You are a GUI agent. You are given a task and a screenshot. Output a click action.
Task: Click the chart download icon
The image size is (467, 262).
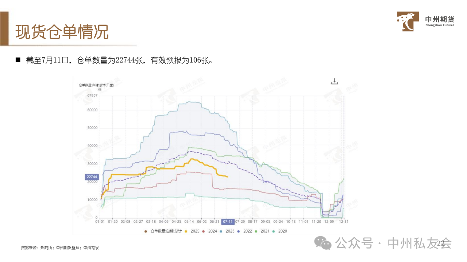pyautogui.click(x=335, y=82)
